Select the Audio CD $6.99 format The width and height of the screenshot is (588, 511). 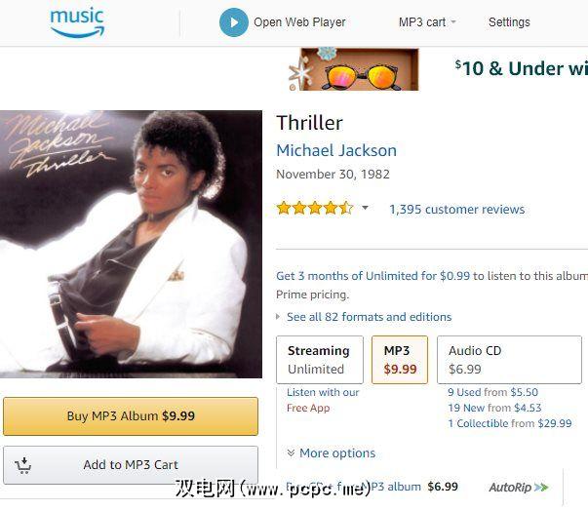coord(509,360)
